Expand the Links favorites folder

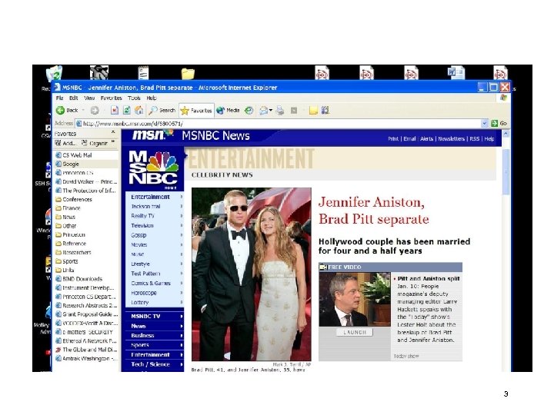point(65,270)
